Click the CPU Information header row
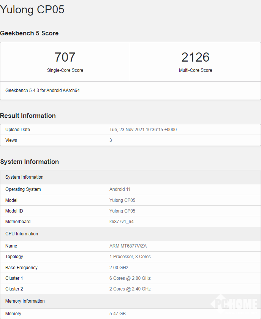 pyautogui.click(x=131, y=234)
